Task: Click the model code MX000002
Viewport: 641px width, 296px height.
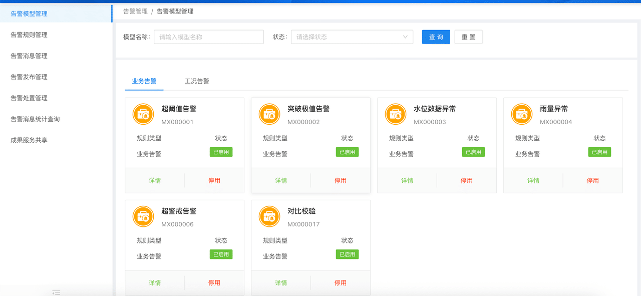Action: [303, 122]
